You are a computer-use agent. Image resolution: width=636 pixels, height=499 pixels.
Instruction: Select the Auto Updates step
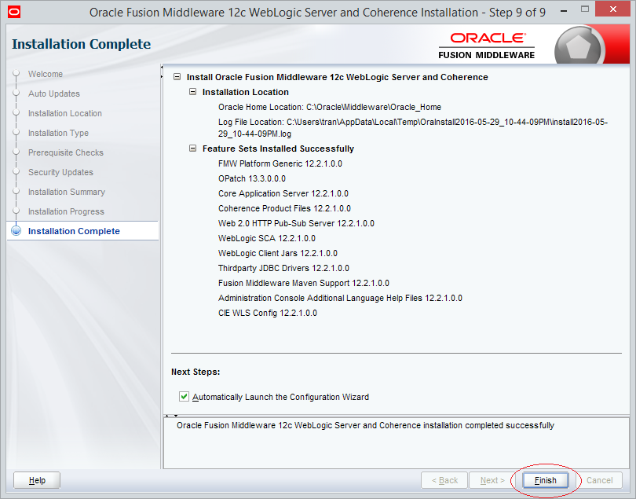(54, 94)
